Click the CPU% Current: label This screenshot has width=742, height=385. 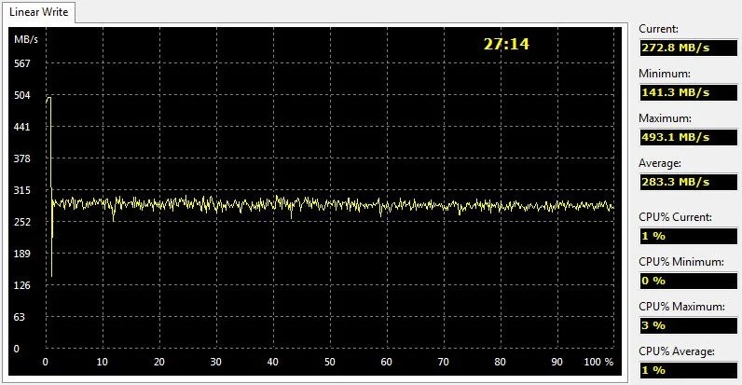click(x=675, y=217)
